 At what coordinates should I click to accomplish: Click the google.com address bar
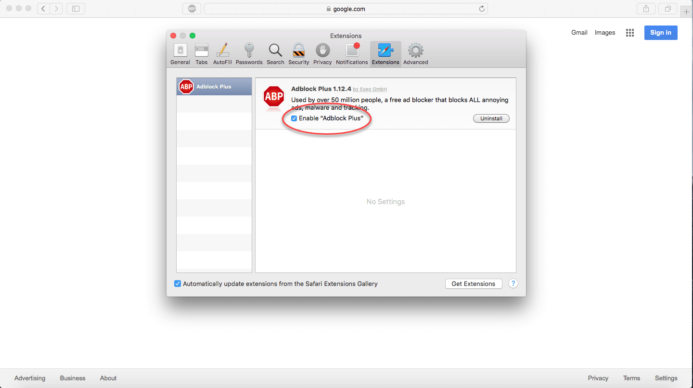(x=346, y=9)
